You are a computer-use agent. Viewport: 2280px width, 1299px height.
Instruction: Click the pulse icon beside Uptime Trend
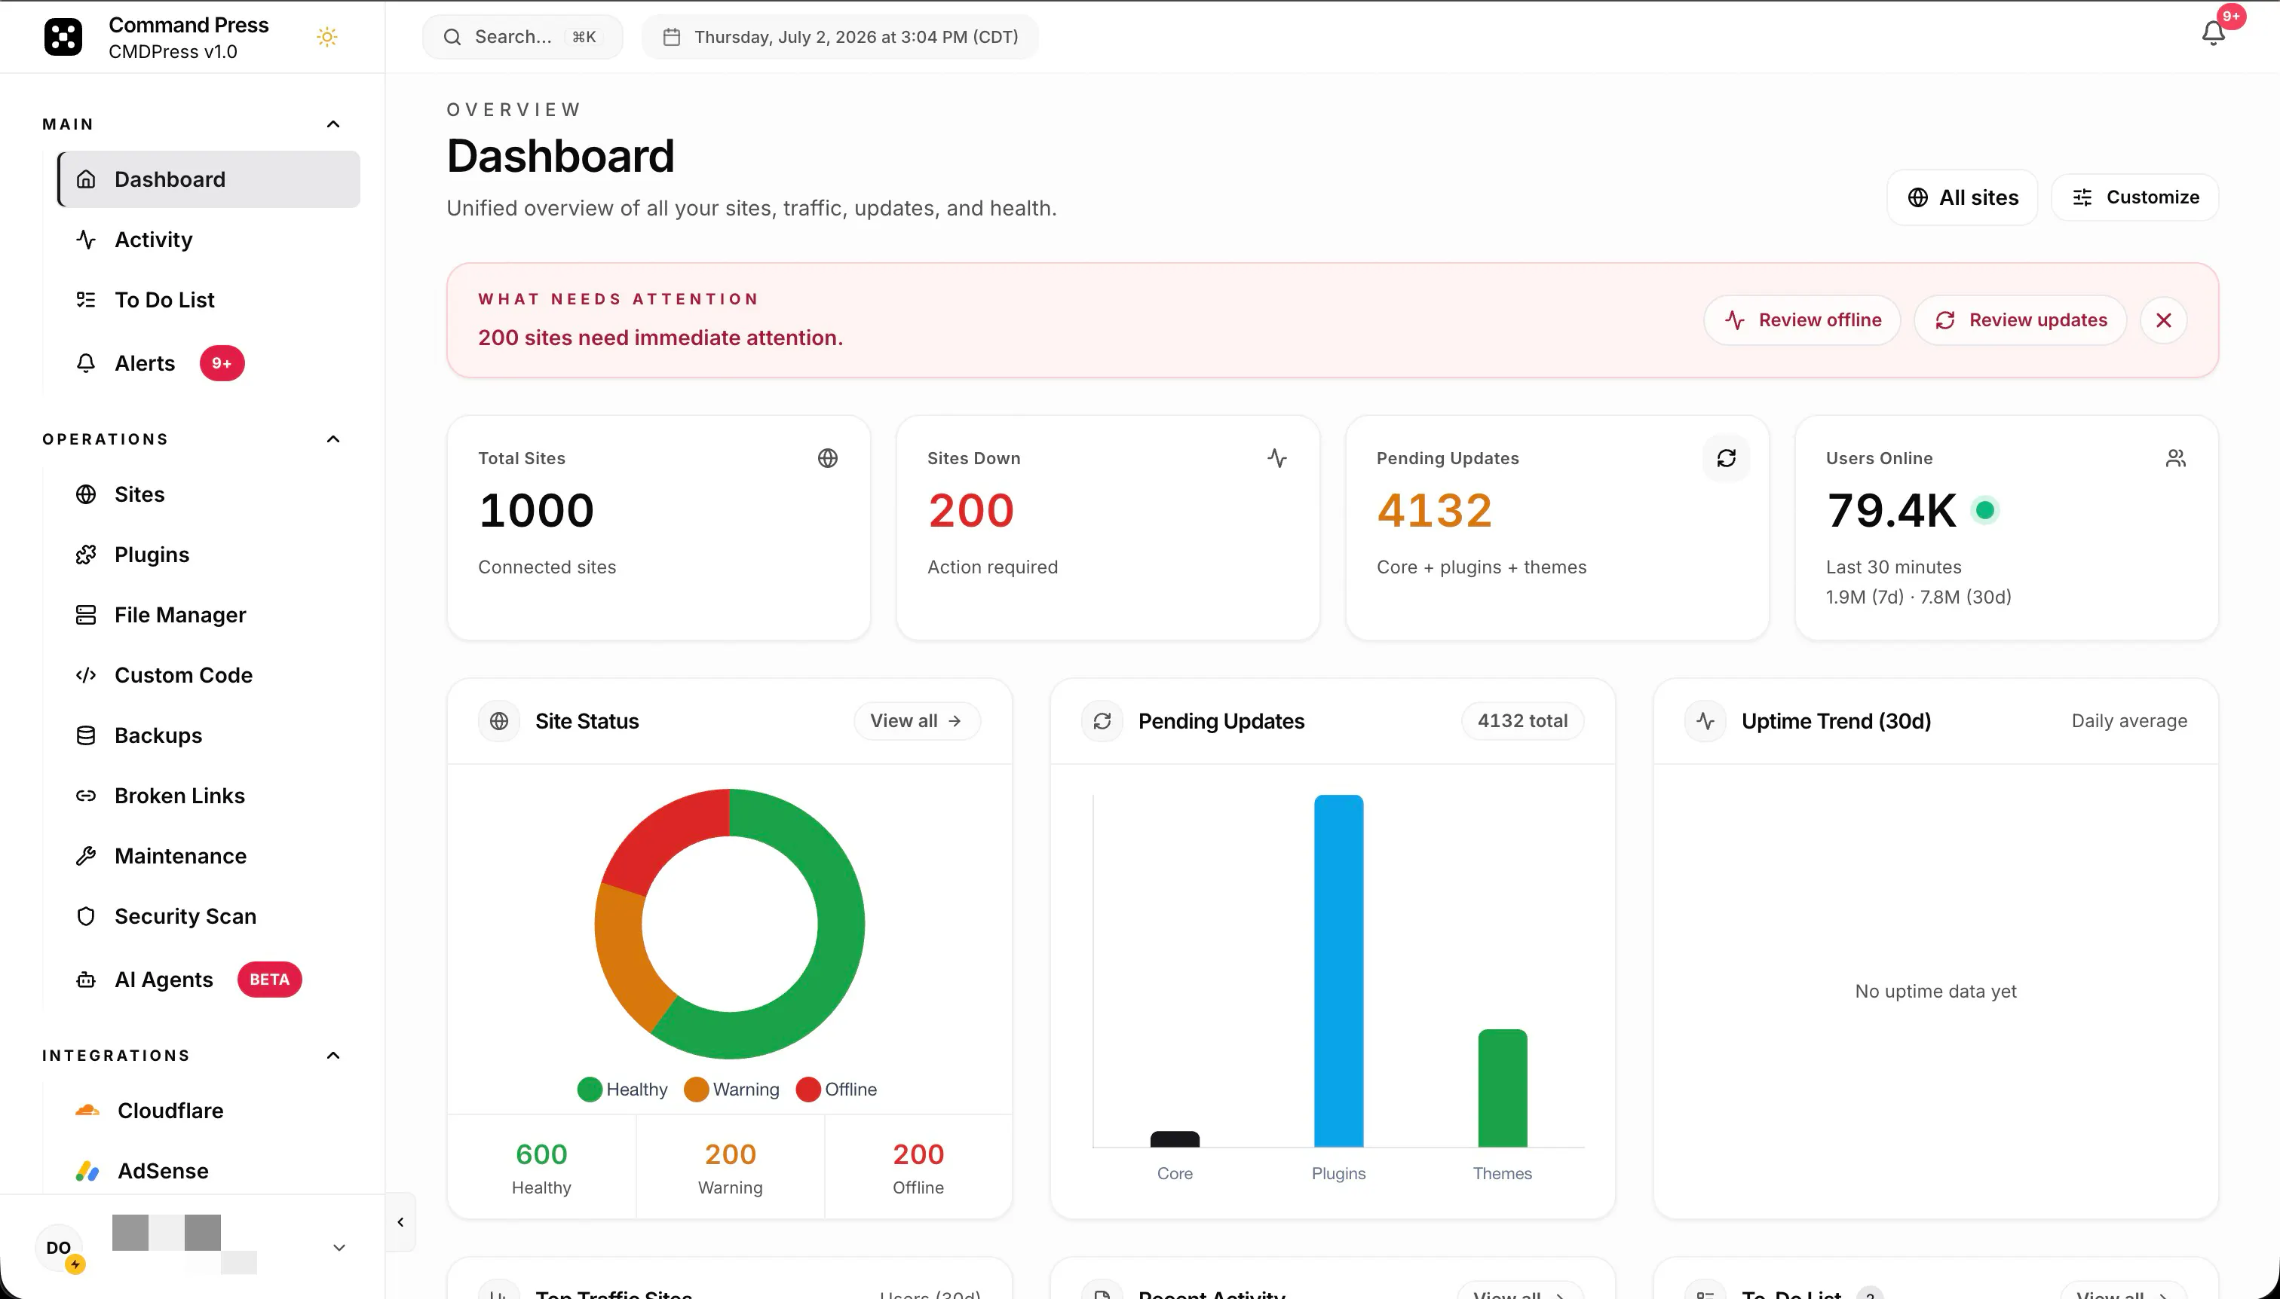[1705, 721]
